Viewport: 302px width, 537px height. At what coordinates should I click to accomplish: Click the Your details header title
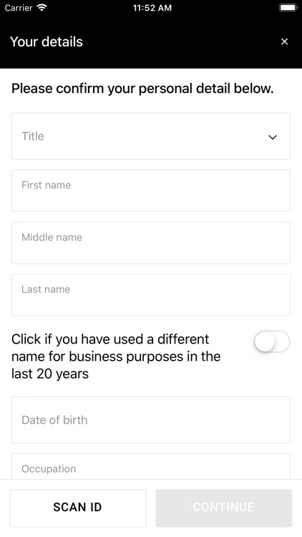click(47, 42)
